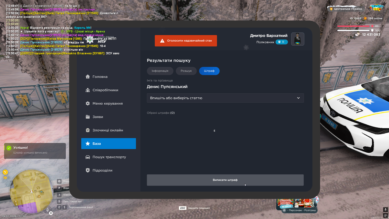The image size is (389, 219).
Task: Click the cash bundle icon by balance
Action: (x=357, y=35)
